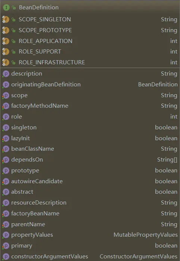This screenshot has width=180, height=261.
Task: Click the property icon beside propertyValues
Action: click(x=6, y=235)
